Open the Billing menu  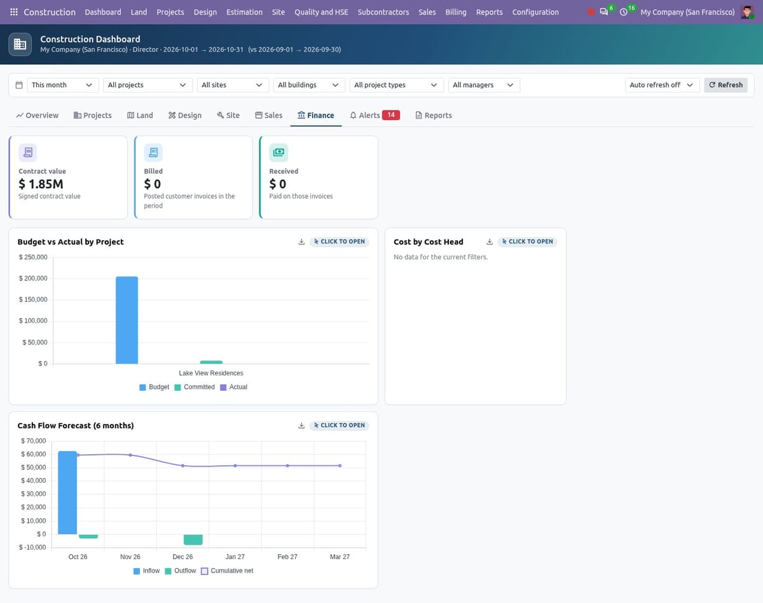[x=456, y=12]
